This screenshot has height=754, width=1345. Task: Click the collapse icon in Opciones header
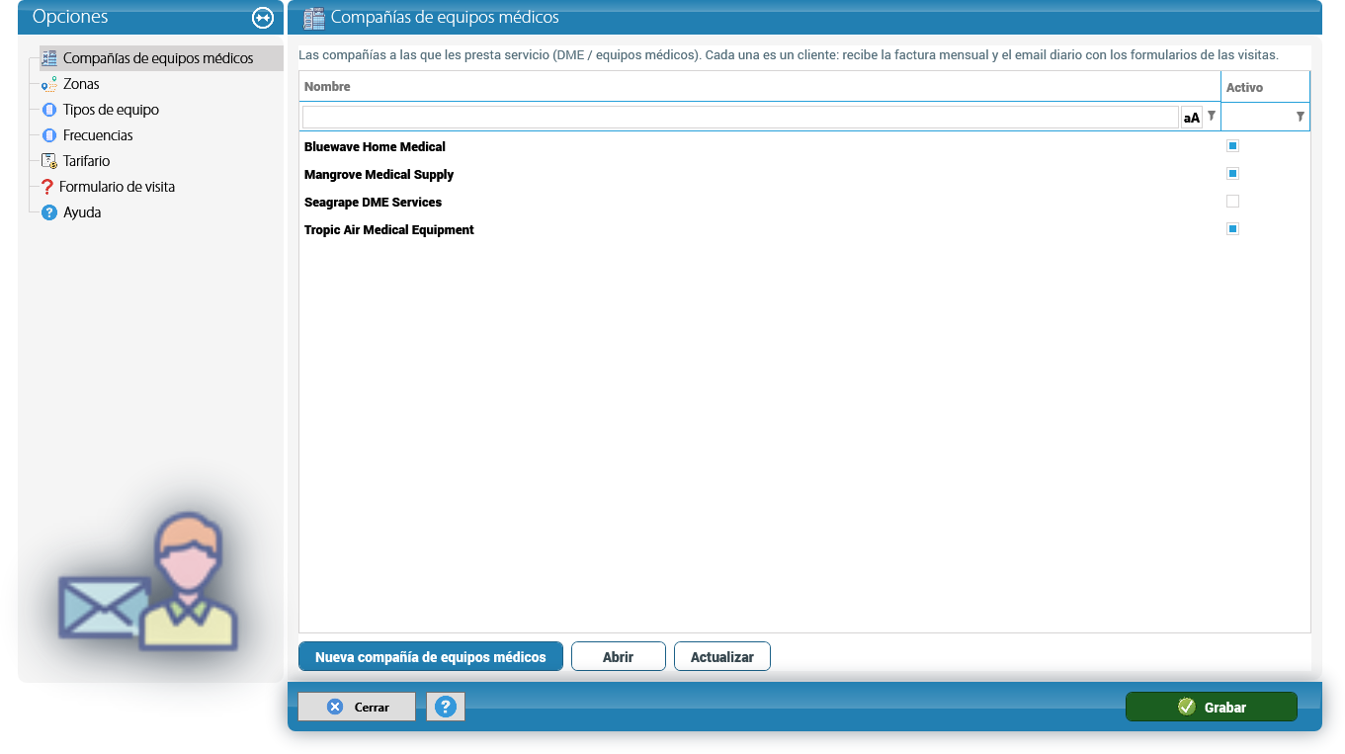[262, 18]
